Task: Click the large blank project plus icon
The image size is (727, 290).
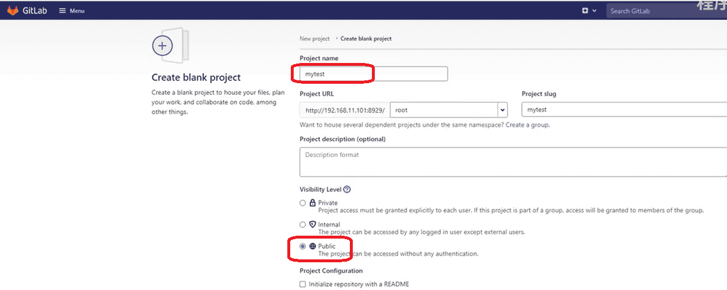Action: (x=163, y=46)
